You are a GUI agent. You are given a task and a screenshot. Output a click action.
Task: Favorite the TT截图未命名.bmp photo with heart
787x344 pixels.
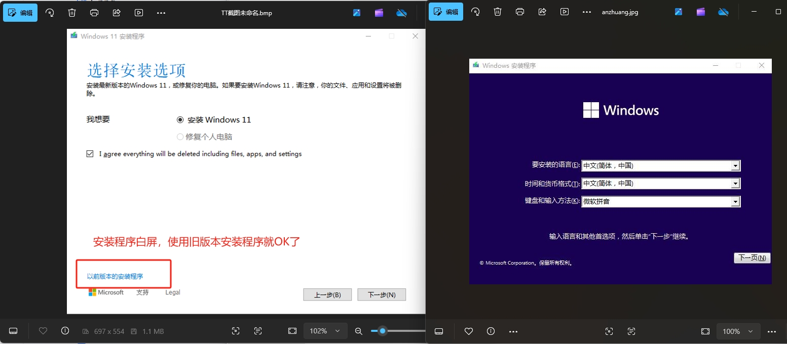tap(43, 331)
